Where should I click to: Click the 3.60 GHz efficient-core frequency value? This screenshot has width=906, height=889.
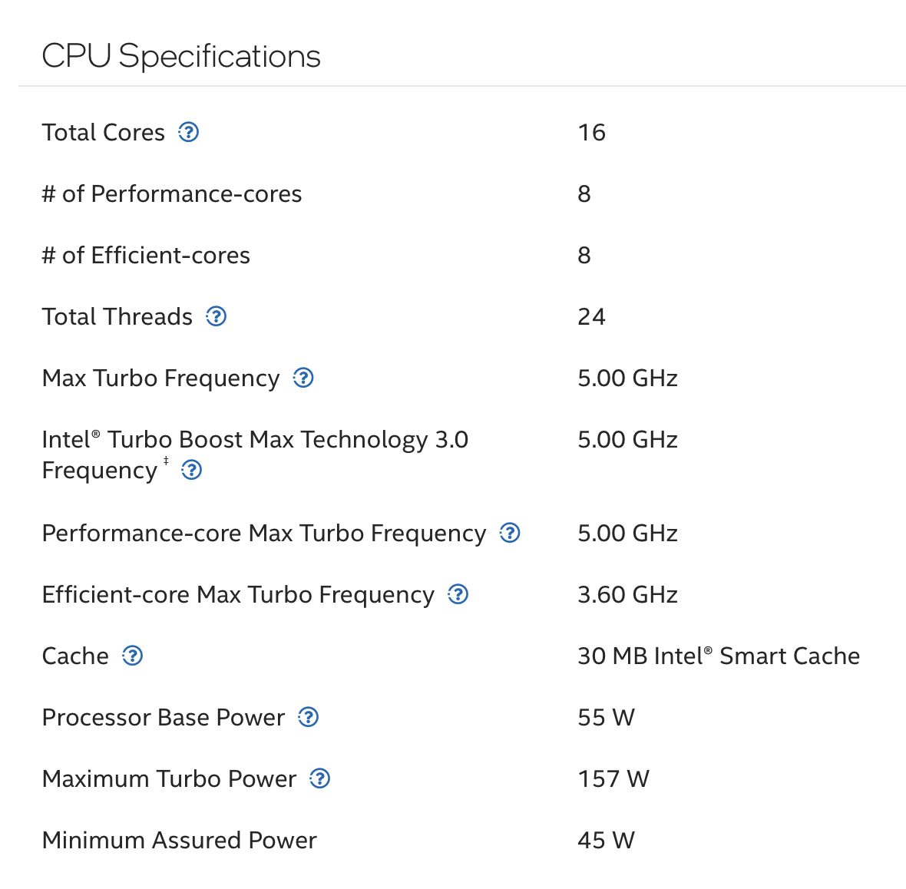(627, 595)
